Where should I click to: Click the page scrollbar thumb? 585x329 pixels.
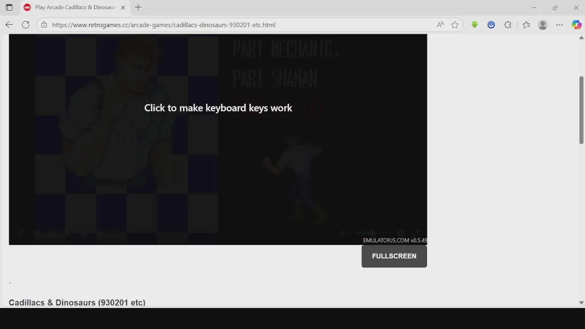click(581, 110)
